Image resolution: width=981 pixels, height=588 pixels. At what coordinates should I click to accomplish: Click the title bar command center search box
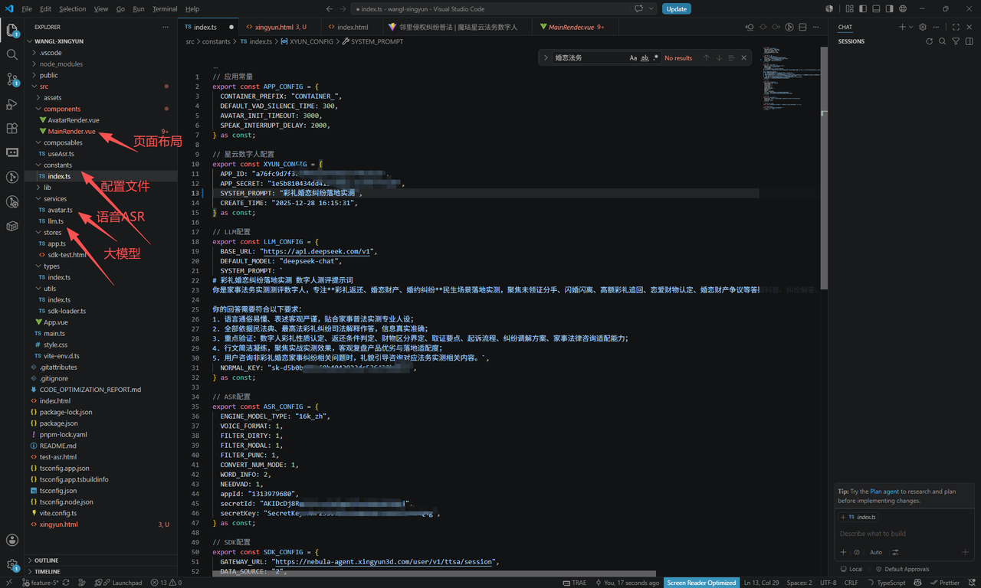(504, 8)
